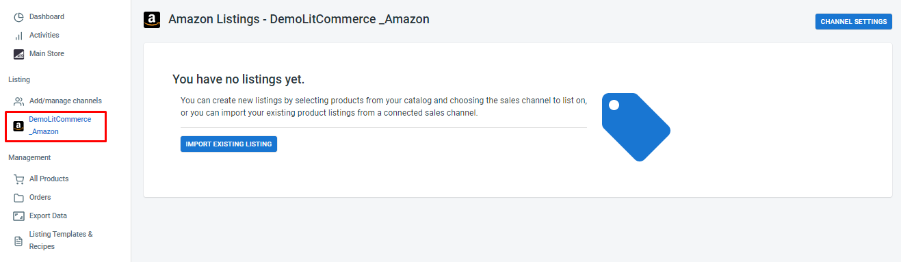The width and height of the screenshot is (901, 262).
Task: Click the Dashboard pie-chart icon
Action: pos(18,17)
